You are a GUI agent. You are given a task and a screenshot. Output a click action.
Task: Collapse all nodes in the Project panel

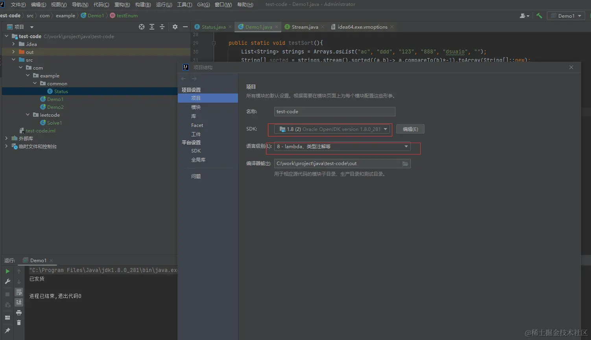click(162, 27)
